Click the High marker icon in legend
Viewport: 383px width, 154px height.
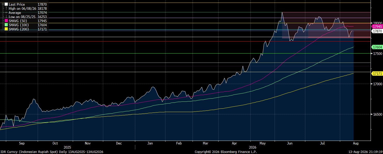click(6, 8)
